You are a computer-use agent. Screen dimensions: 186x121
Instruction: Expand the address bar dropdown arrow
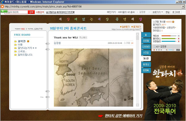click(x=183, y=6)
